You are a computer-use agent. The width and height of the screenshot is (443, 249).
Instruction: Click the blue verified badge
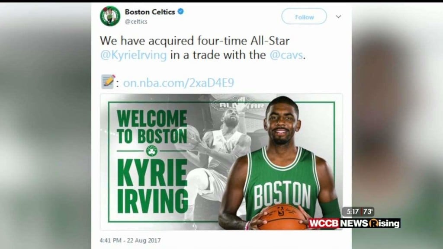(181, 12)
